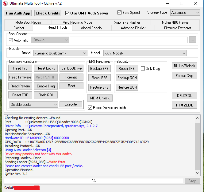Viewport: 204px width, 192px height.
Task: Click BL Un/Relock button
Action: (184, 66)
